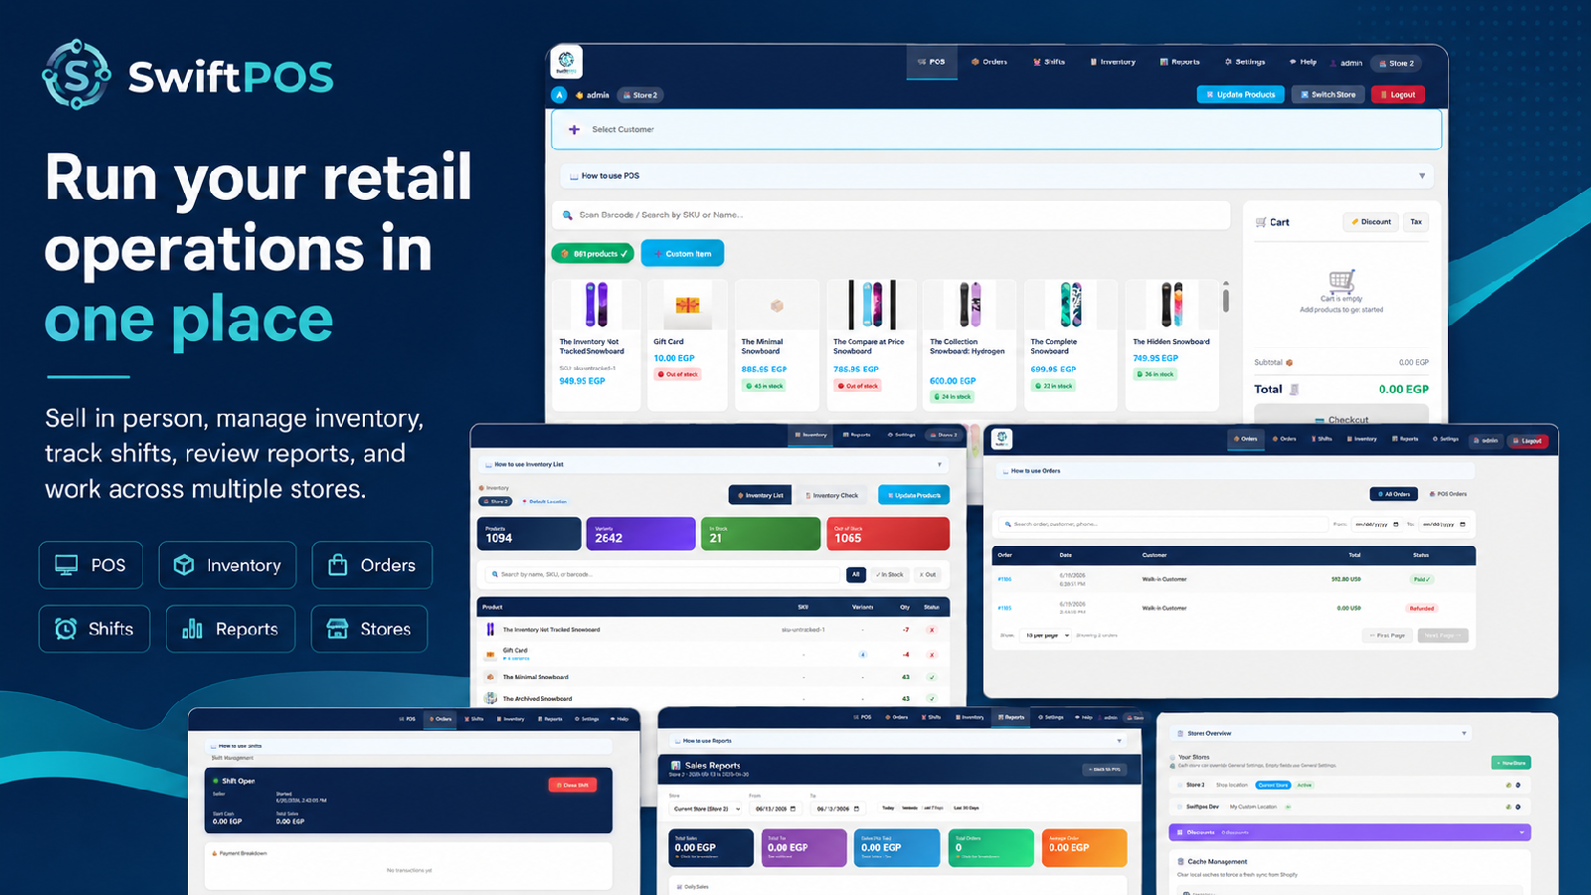
Task: Open the 'Current Store (Store 2)' dropdown in the Reports window
Action: (x=706, y=808)
